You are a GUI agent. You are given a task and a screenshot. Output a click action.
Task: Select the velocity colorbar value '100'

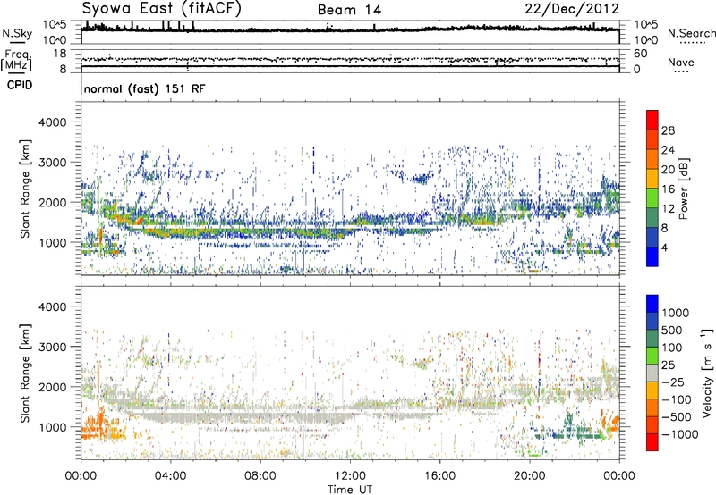672,348
